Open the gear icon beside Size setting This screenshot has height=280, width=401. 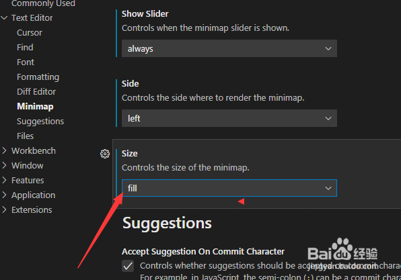(105, 154)
